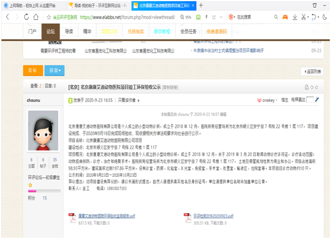Click the green poster status icon

[x=71, y=101]
